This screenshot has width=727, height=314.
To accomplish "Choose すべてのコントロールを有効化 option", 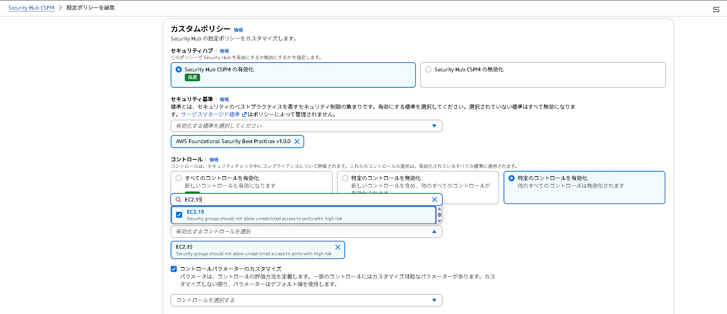I will coord(179,178).
